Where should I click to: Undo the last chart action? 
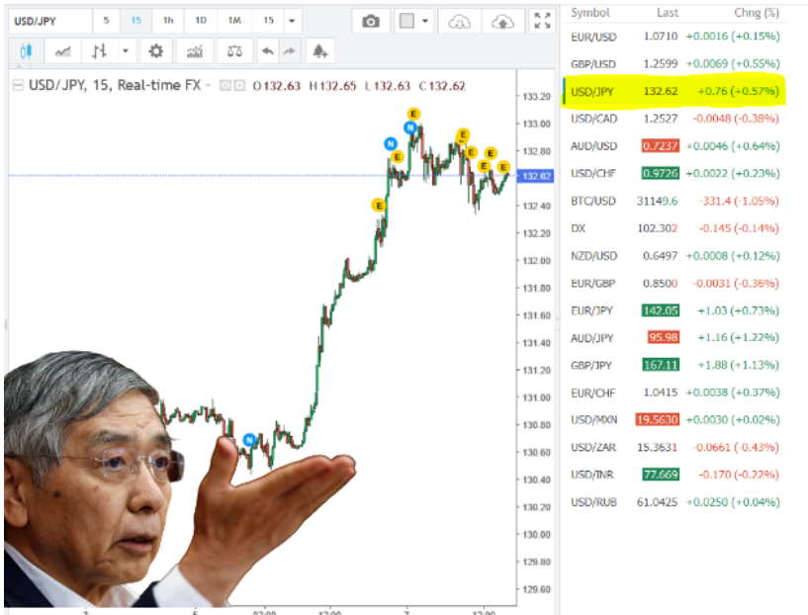click(267, 51)
